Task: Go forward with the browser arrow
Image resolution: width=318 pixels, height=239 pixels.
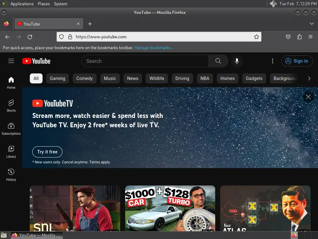Action: (x=19, y=37)
